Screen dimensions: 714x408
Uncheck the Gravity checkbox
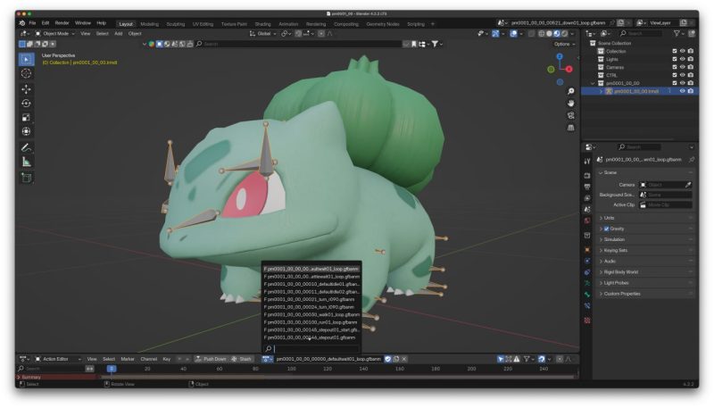[x=606, y=229]
